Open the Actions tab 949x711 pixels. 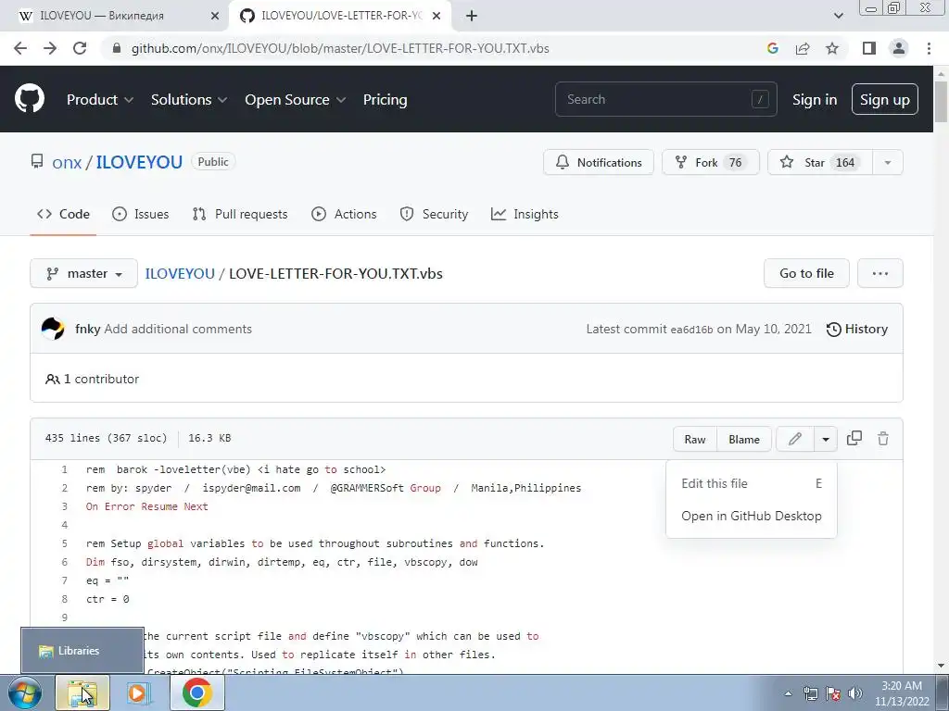(x=344, y=214)
